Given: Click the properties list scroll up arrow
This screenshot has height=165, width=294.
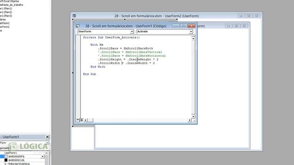Looking at the screenshot, I should point(47,153).
